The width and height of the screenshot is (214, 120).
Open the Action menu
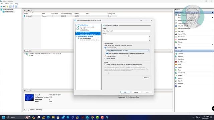tap(7, 4)
